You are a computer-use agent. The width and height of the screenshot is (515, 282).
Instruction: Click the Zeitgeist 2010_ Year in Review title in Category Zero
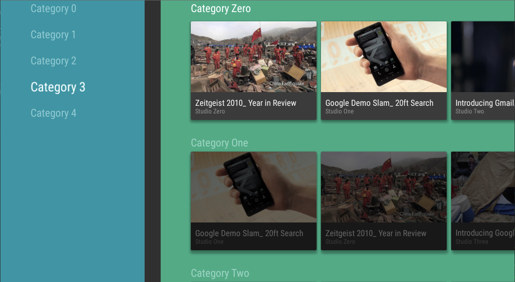245,103
